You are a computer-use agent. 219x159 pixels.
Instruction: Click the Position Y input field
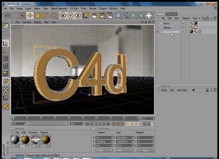104,142
